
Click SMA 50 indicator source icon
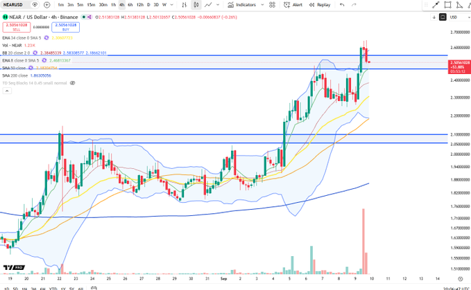31,68
